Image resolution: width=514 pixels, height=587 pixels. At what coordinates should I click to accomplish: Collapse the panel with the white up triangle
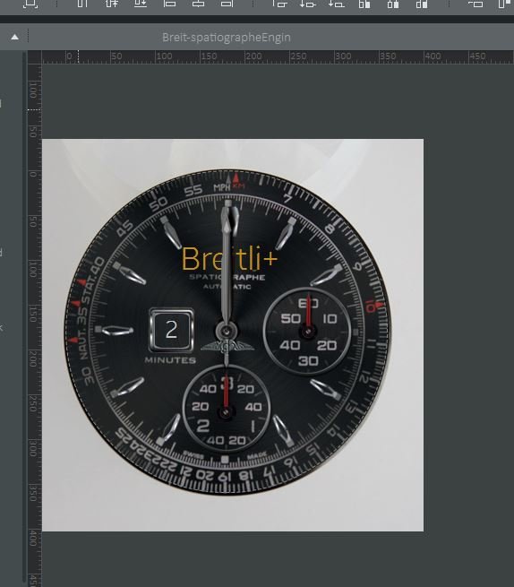14,37
